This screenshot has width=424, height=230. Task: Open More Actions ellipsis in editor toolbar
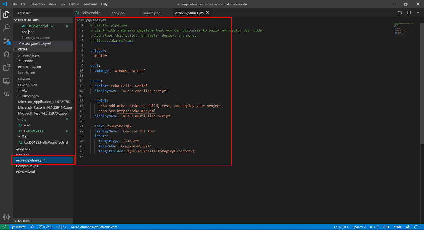[417, 13]
